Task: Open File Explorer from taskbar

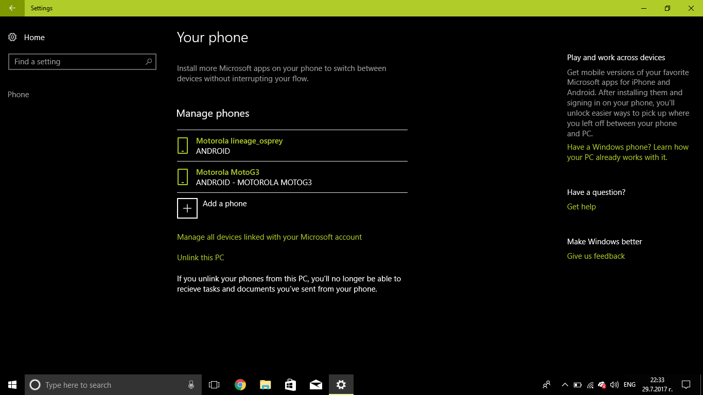Action: click(265, 385)
